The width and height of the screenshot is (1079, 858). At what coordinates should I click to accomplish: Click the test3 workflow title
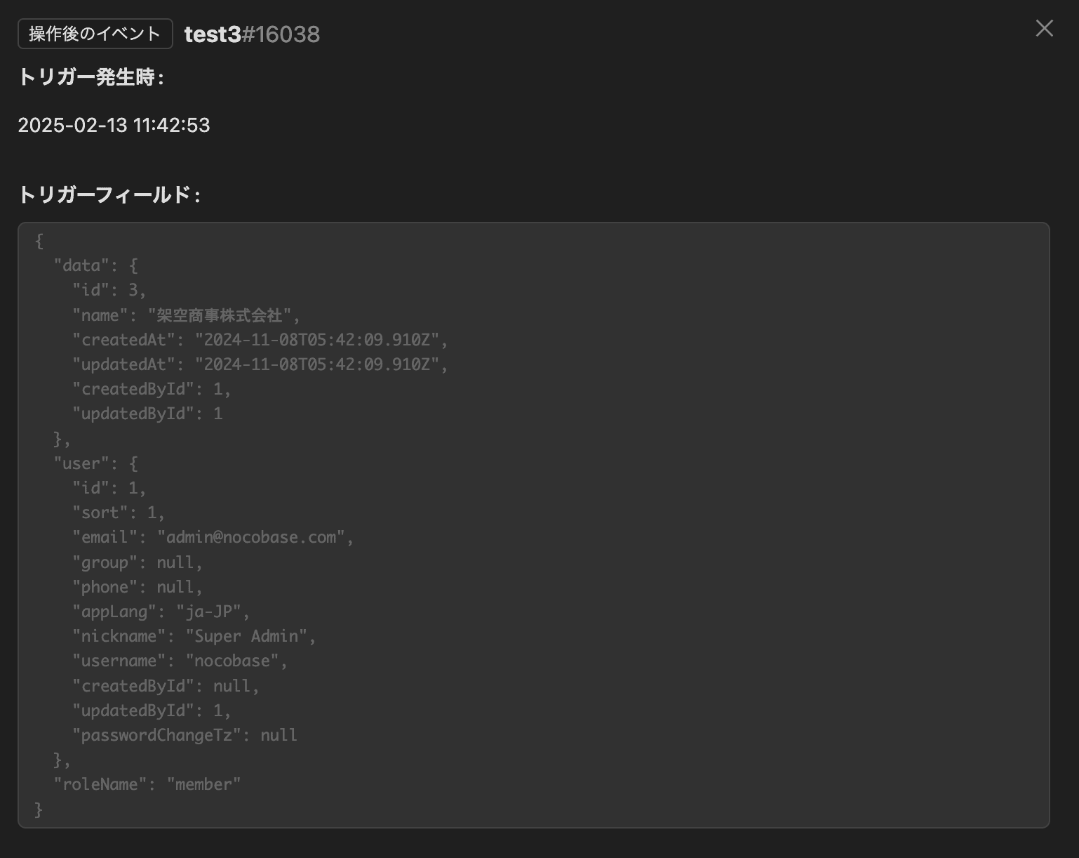coord(213,34)
